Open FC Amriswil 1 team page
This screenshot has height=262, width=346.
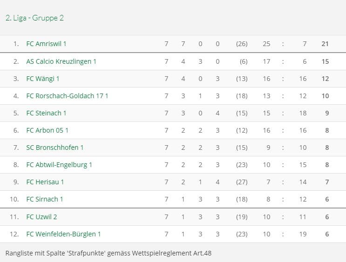click(x=47, y=44)
